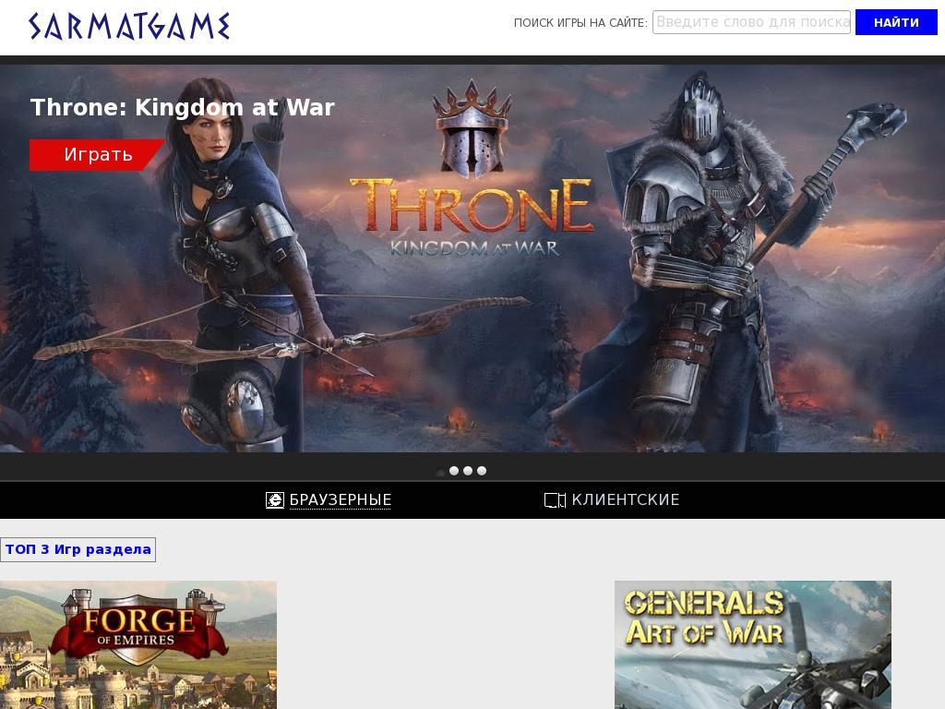Click the computer icon beside Клиентские
Image resolution: width=945 pixels, height=709 pixels.
tap(555, 499)
